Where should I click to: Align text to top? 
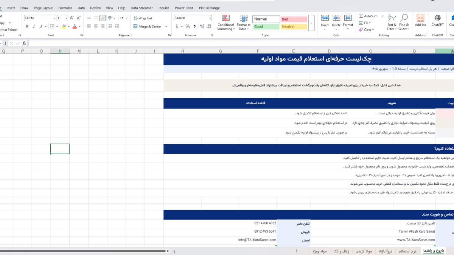click(x=89, y=18)
